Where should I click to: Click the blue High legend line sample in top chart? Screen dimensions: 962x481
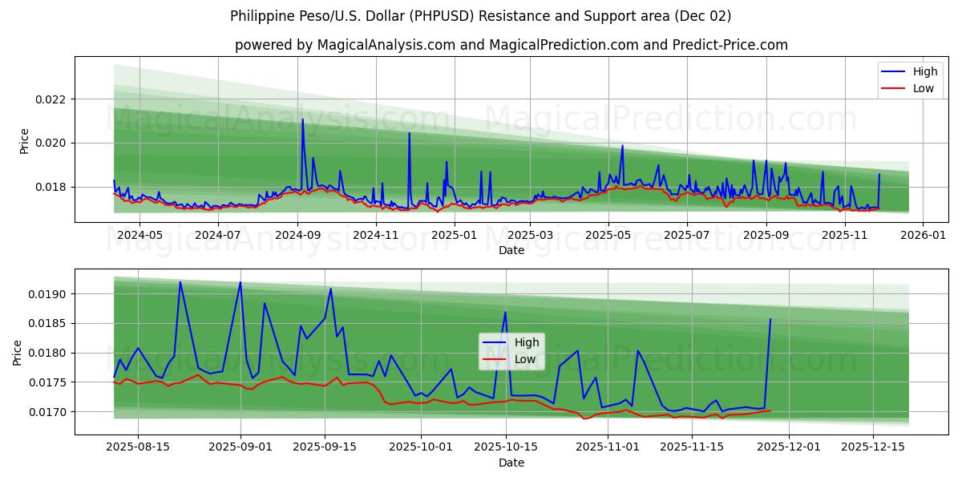[x=893, y=71]
